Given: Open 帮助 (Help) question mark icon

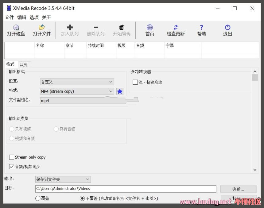Looking at the screenshot, I should tap(201, 28).
